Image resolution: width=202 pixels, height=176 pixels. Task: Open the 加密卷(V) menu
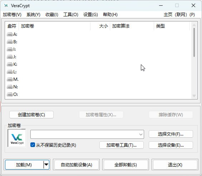pos(12,15)
